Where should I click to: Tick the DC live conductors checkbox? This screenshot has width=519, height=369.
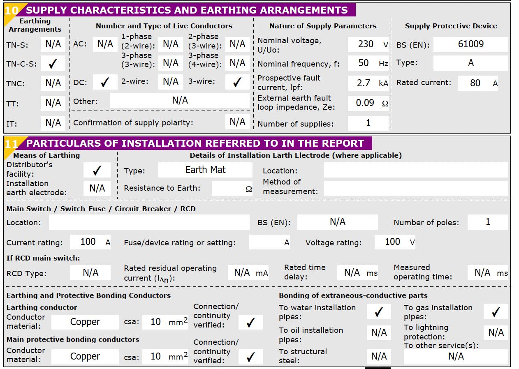[105, 82]
